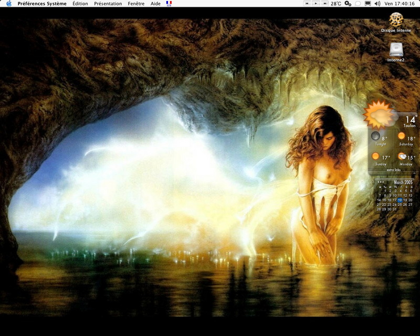Click the Monday partly cloudy forecast icon
The height and width of the screenshot is (336, 420).
(402, 156)
